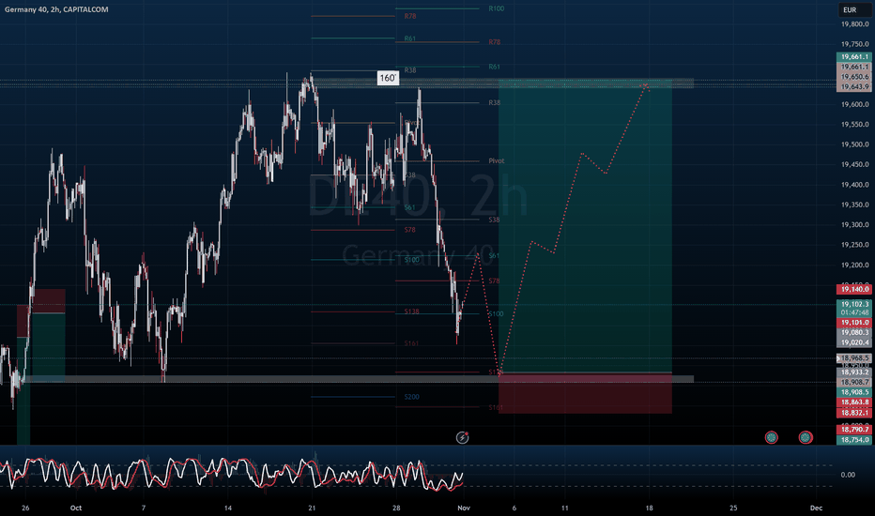Click the current price label 19,102.3
Viewport: 875px width, 516px height.
[853, 304]
